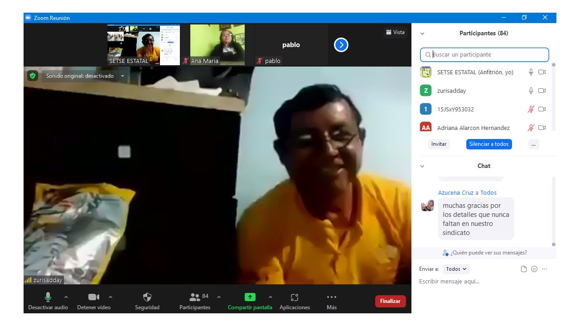This screenshot has height=326, width=580.
Task: Change layout with Vista button
Action: (x=395, y=32)
